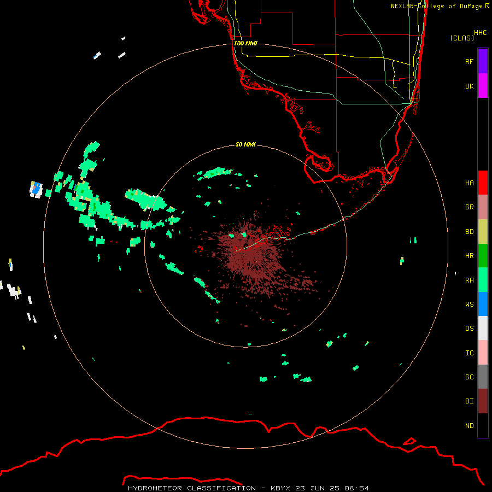
Task: Click the 50 NMI range ring label
Action: tap(245, 144)
